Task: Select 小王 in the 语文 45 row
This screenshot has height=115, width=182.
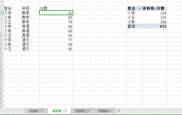Action: 12,49
